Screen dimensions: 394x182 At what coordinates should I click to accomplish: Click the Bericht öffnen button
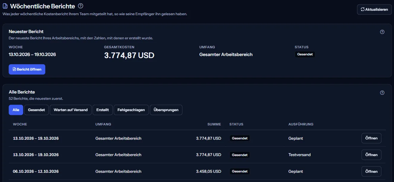click(x=27, y=69)
